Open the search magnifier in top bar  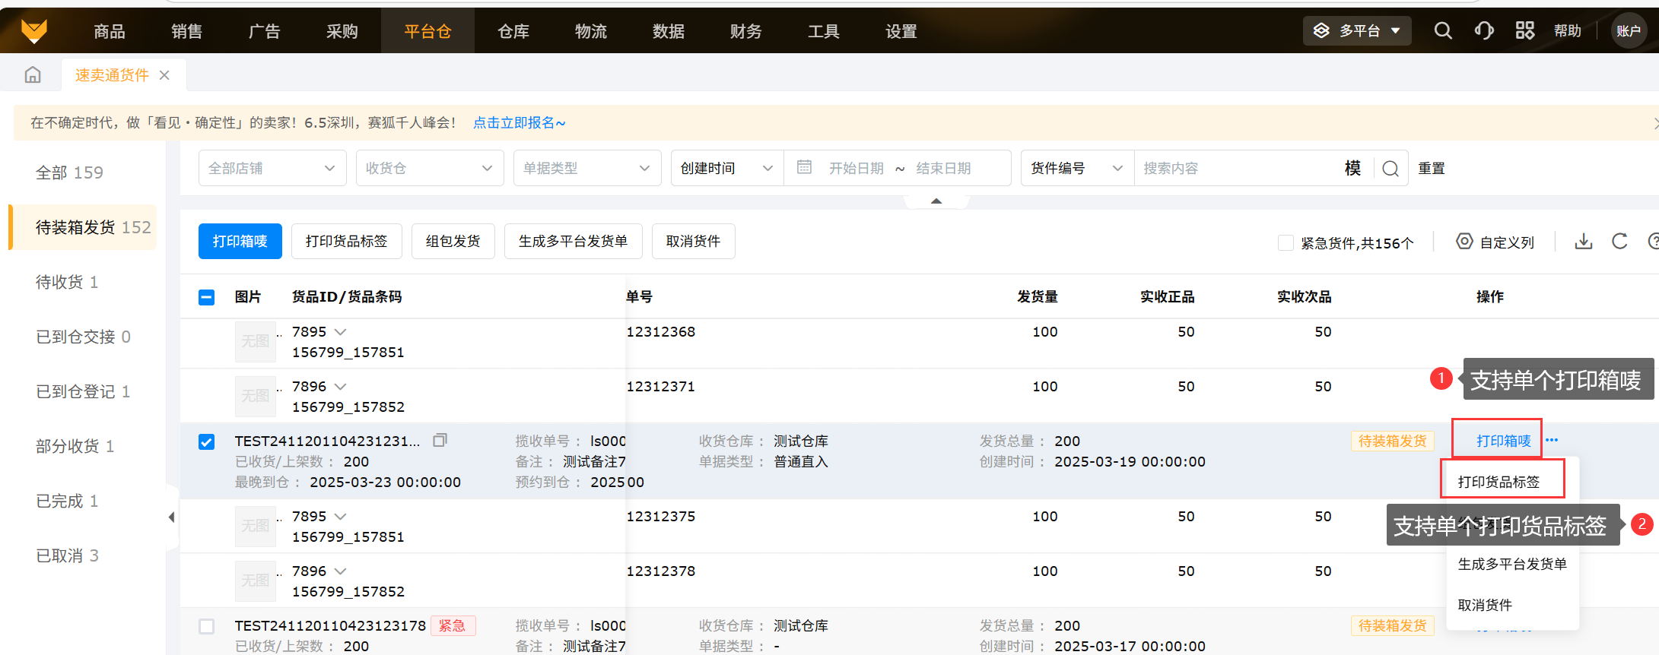[x=1442, y=30]
